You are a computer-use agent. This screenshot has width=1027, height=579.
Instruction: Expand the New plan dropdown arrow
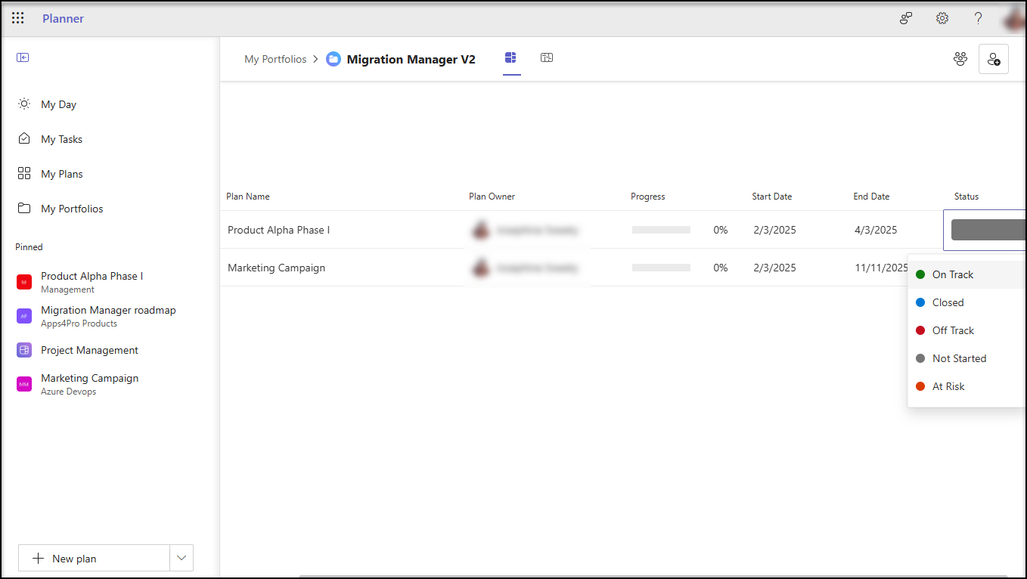point(181,558)
